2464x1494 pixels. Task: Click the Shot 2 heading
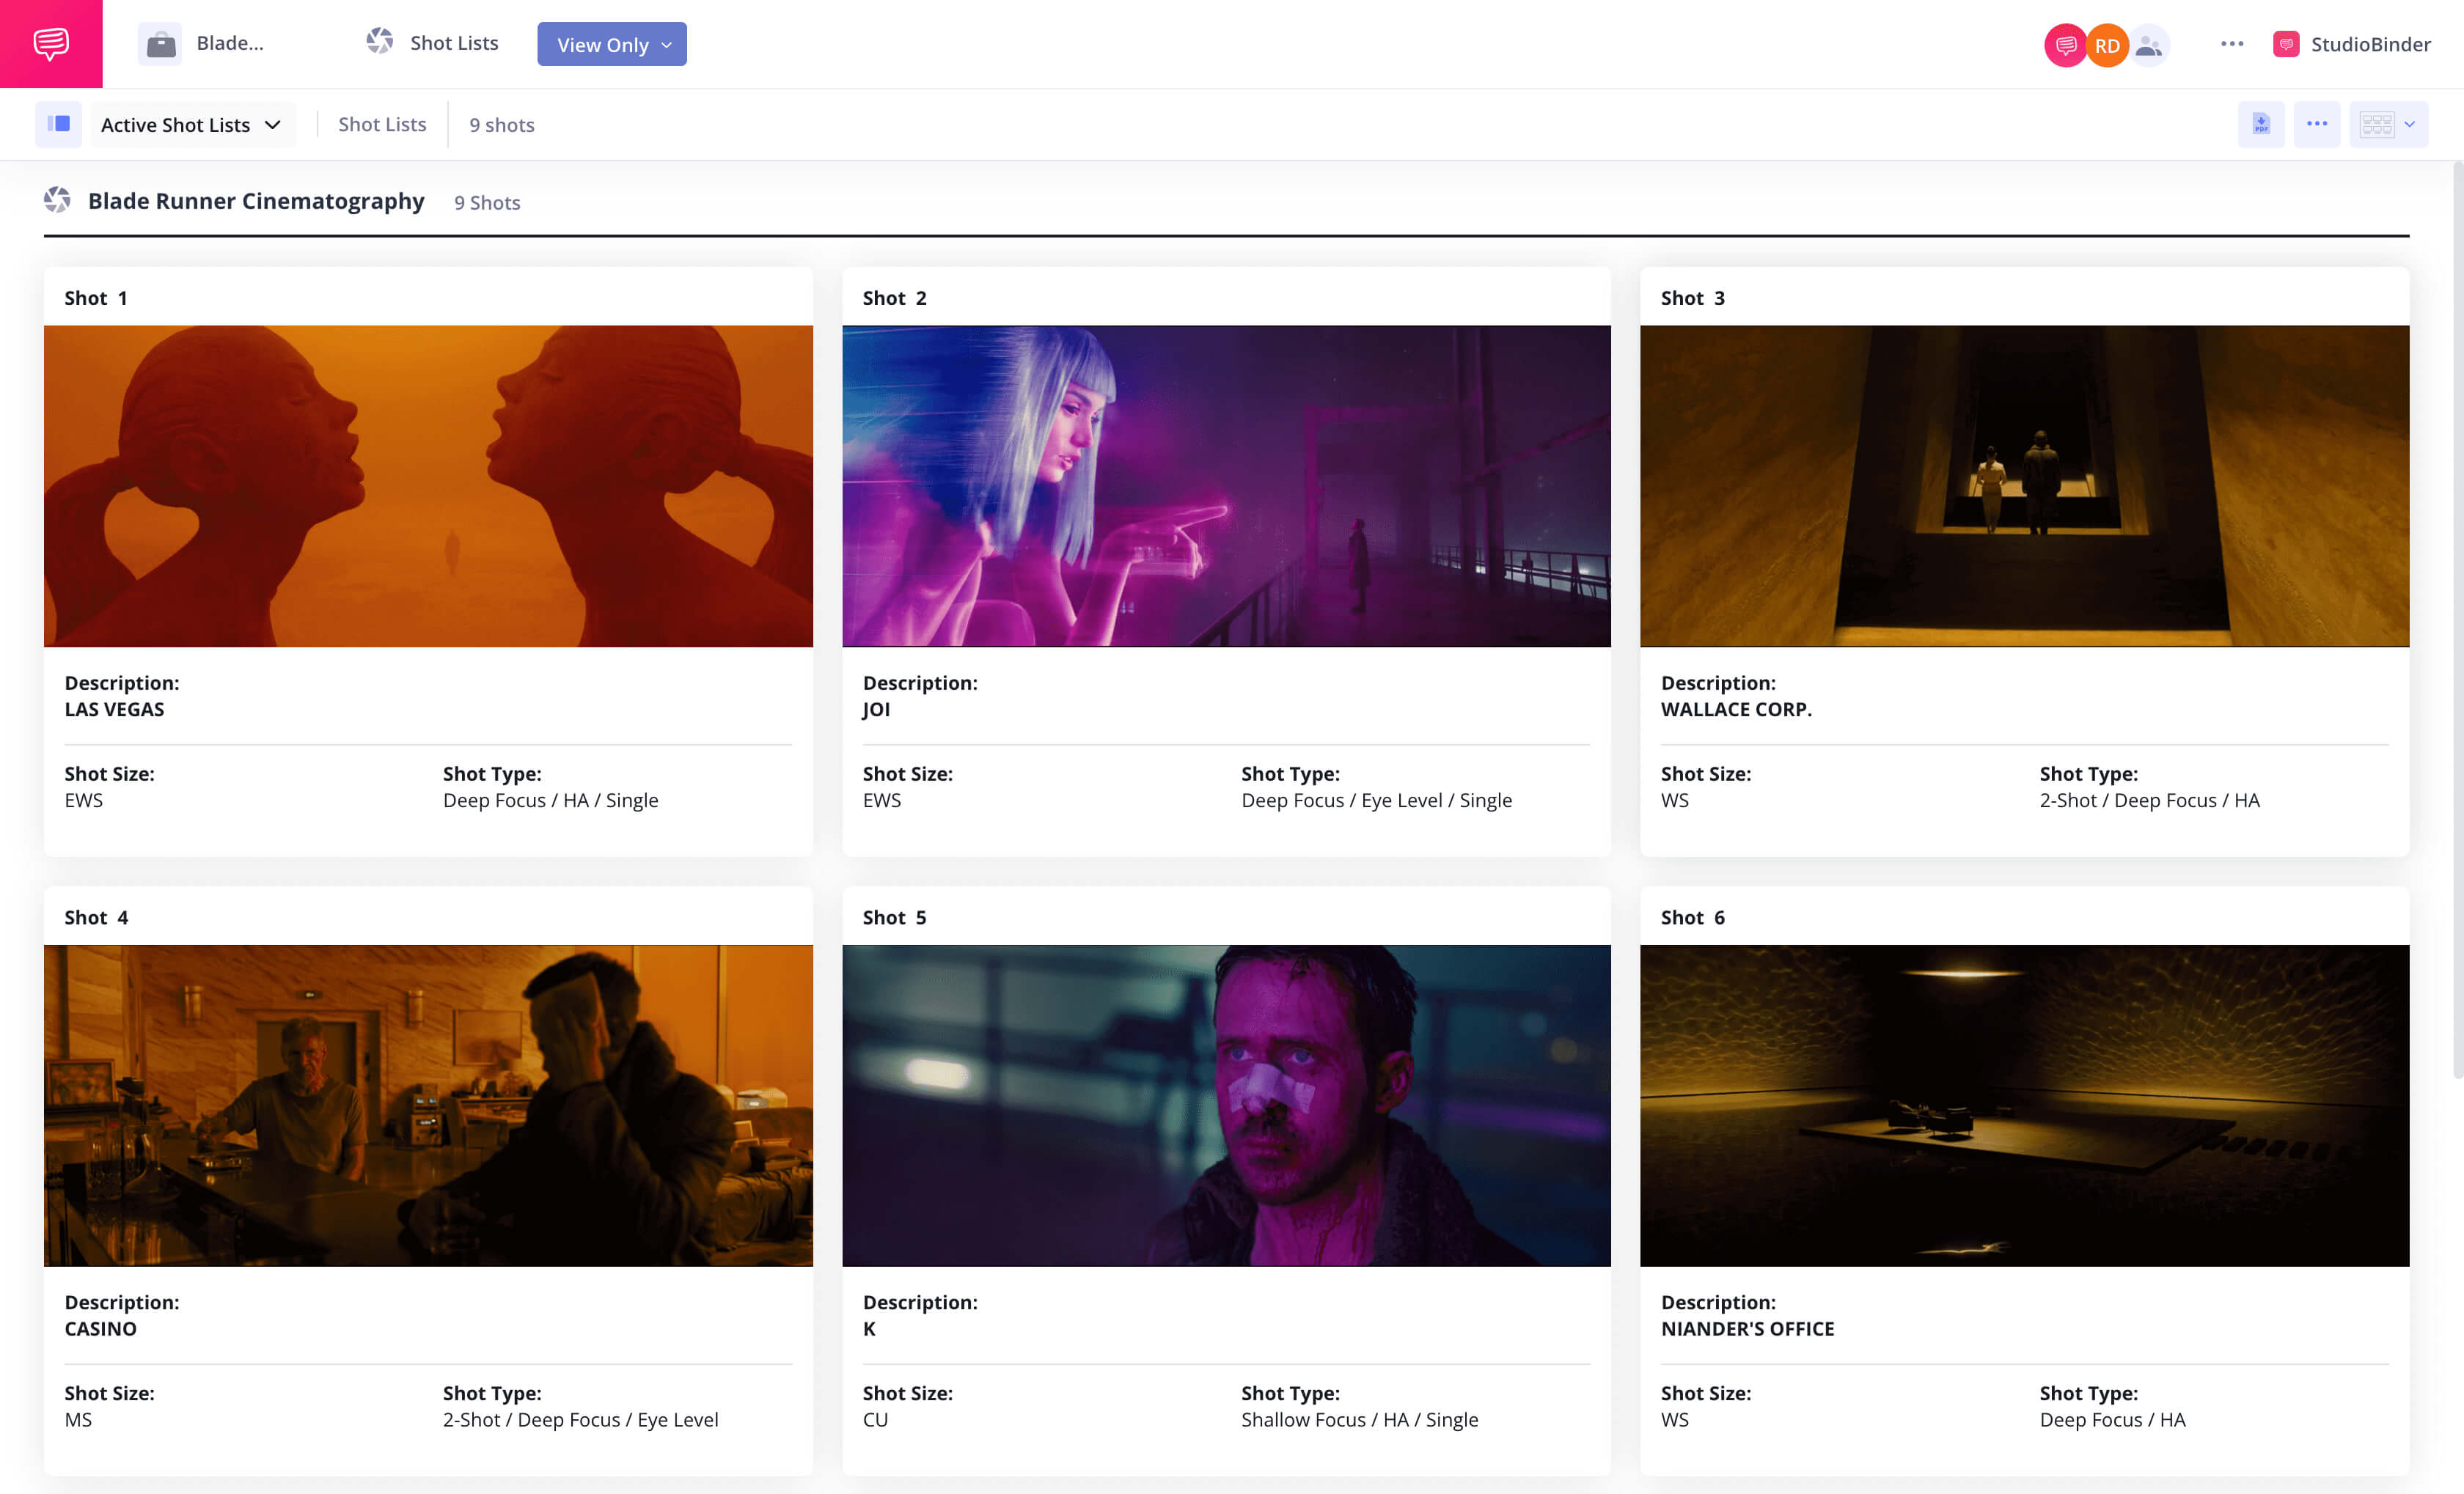point(895,298)
